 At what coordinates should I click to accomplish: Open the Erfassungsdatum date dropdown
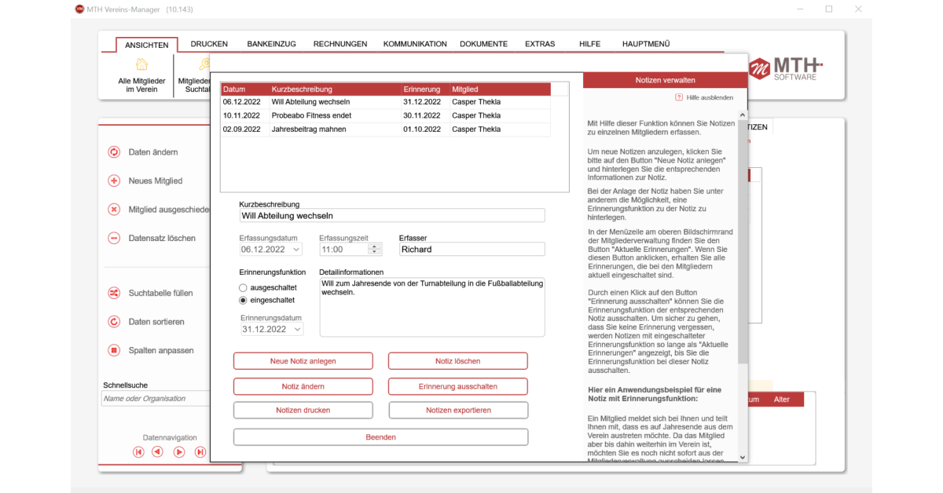[295, 250]
